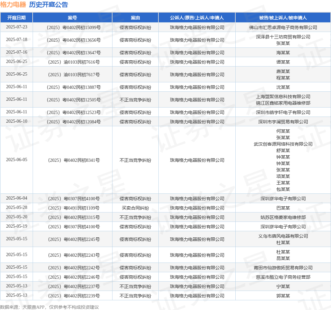Screen dimensions: 331x310
Task: Select defendant 程某某
Action: 283,78
